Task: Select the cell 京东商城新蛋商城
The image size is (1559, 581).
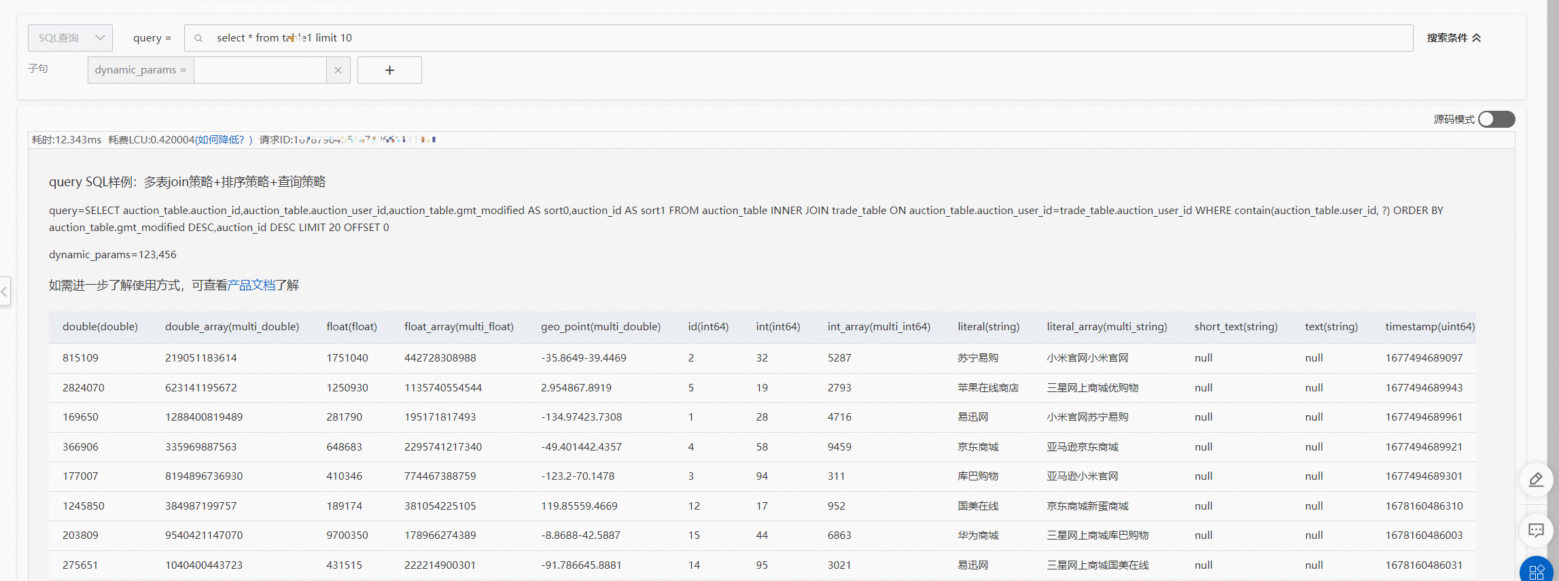Action: click(x=1087, y=506)
